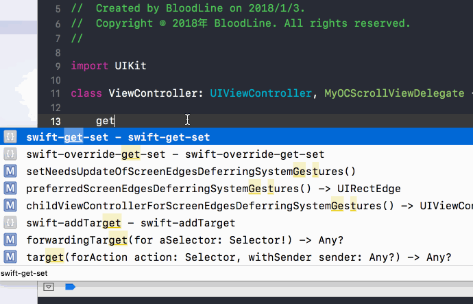Image resolution: width=473 pixels, height=304 pixels.
Task: Toggle the debug area hide button
Action: (49, 287)
